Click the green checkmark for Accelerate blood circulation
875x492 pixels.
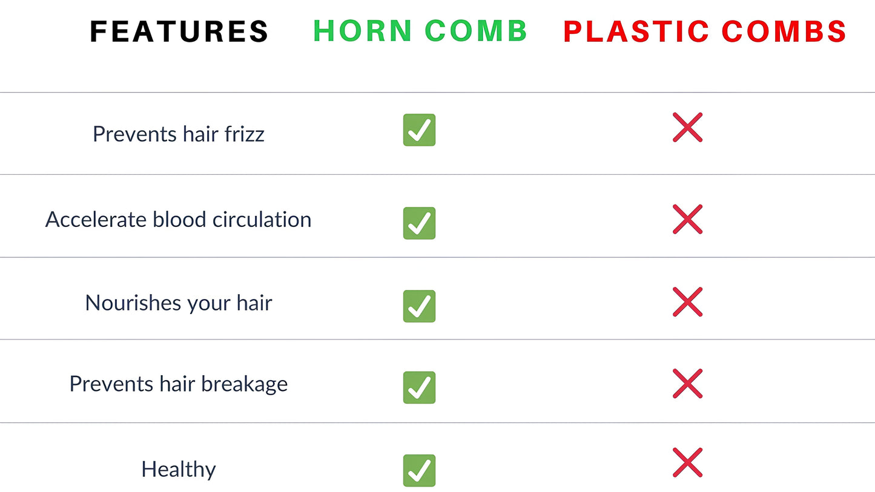click(x=419, y=223)
